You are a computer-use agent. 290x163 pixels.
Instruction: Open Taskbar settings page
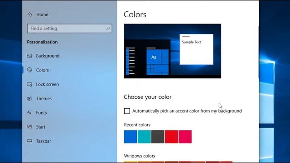click(43, 141)
